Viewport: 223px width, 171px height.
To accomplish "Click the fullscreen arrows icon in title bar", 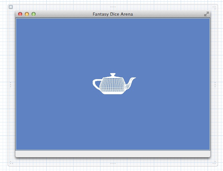I will point(206,14).
